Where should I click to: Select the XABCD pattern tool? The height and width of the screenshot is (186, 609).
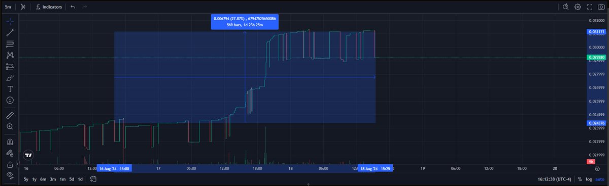[10, 55]
